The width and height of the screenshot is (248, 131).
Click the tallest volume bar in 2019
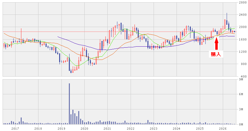tap(69, 104)
